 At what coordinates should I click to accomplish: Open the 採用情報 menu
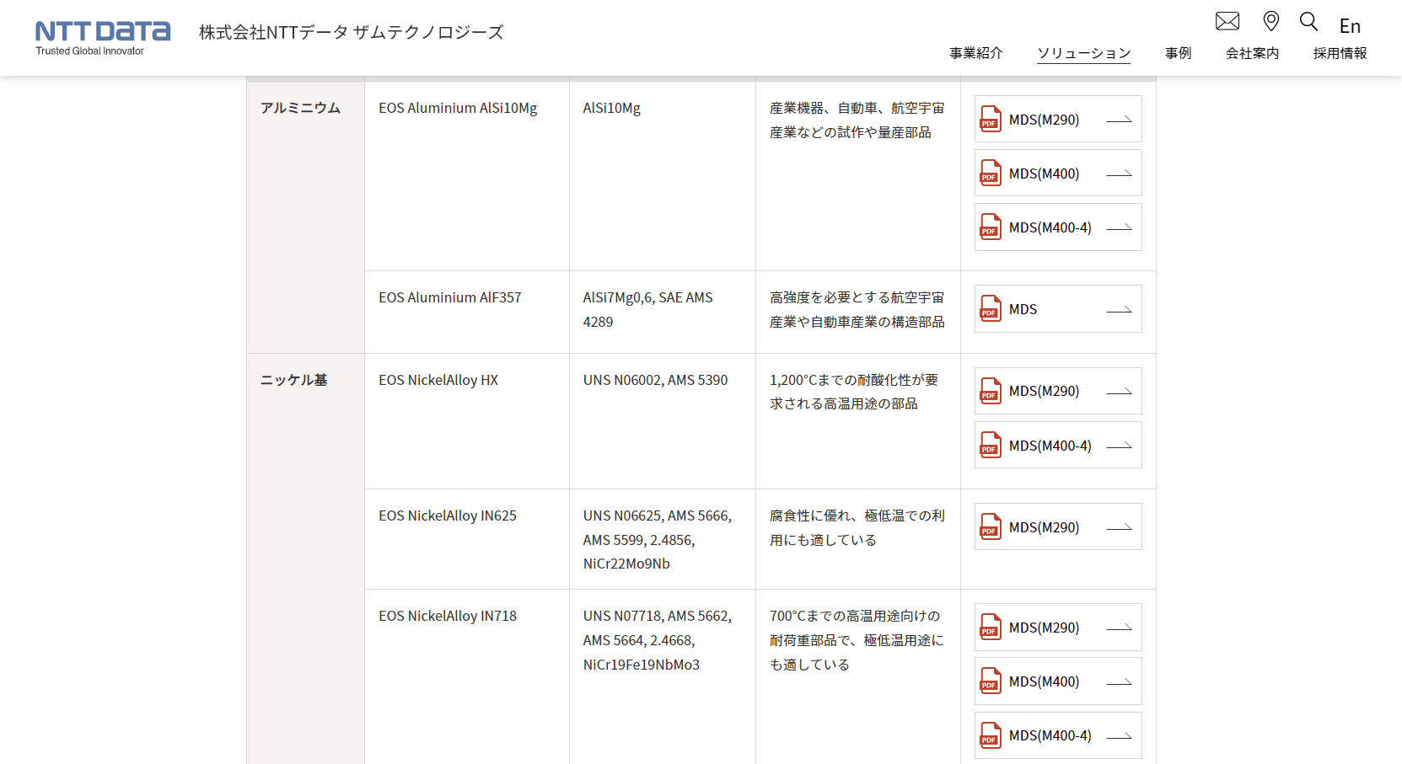click(x=1340, y=53)
